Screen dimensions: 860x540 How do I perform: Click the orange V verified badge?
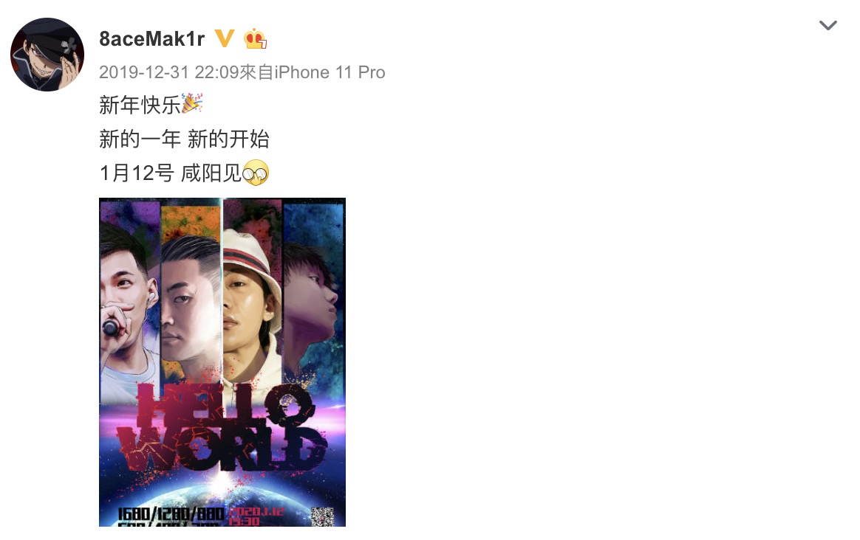224,38
